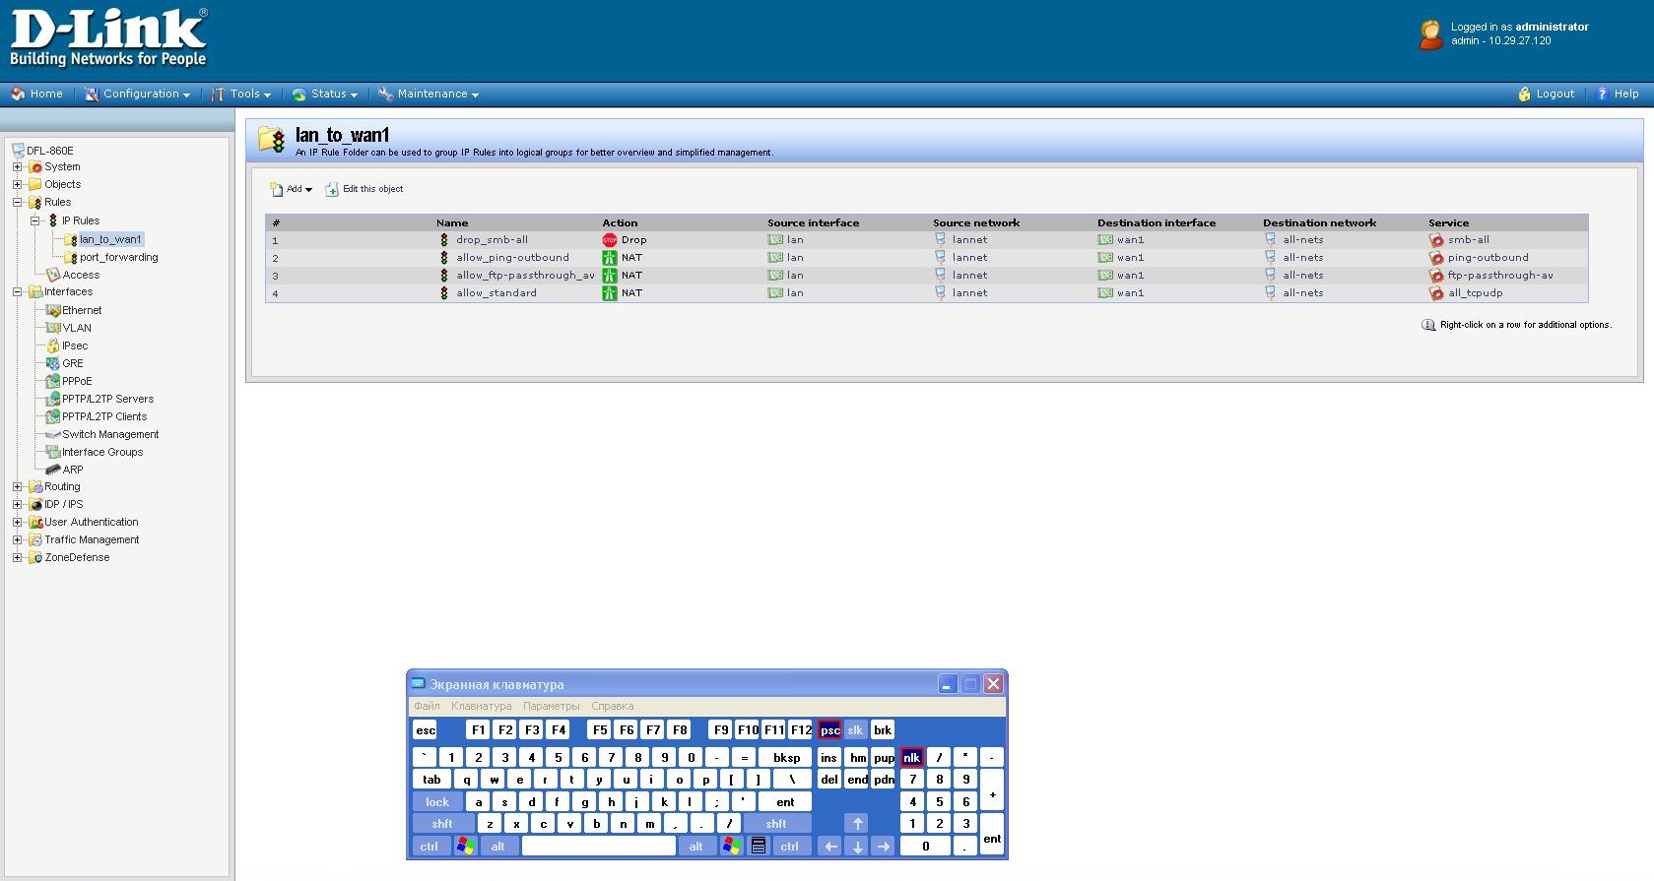This screenshot has width=1654, height=881.
Task: Expand the Routing tree node
Action: pyautogui.click(x=17, y=486)
